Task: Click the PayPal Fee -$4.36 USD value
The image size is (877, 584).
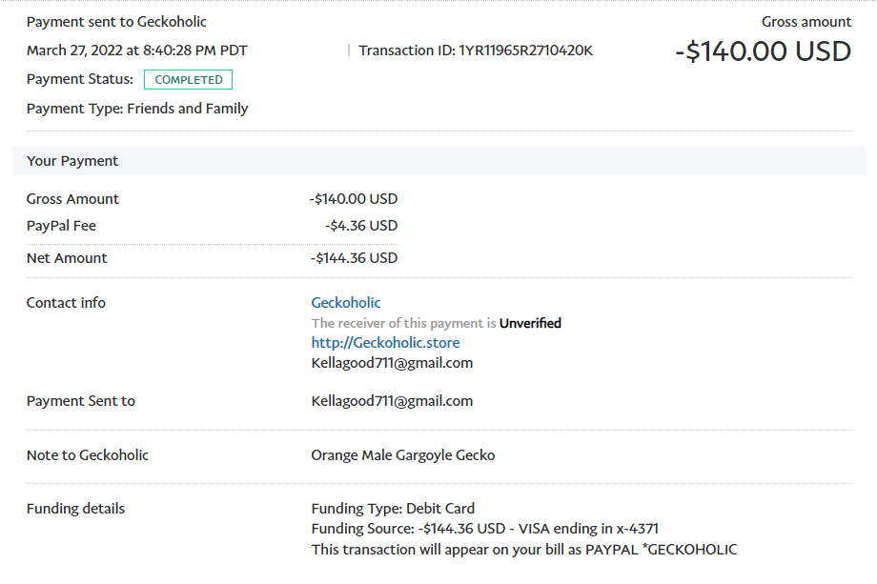Action: point(361,226)
